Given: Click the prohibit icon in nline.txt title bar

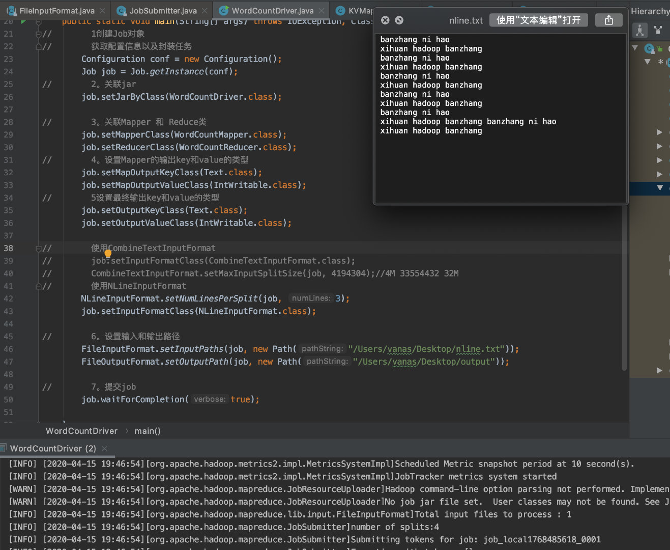Looking at the screenshot, I should 399,20.
